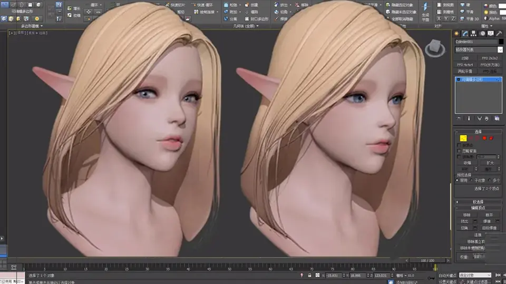
Task: Click vertex Color (颜色) white swatch
Action: click(502, 6)
